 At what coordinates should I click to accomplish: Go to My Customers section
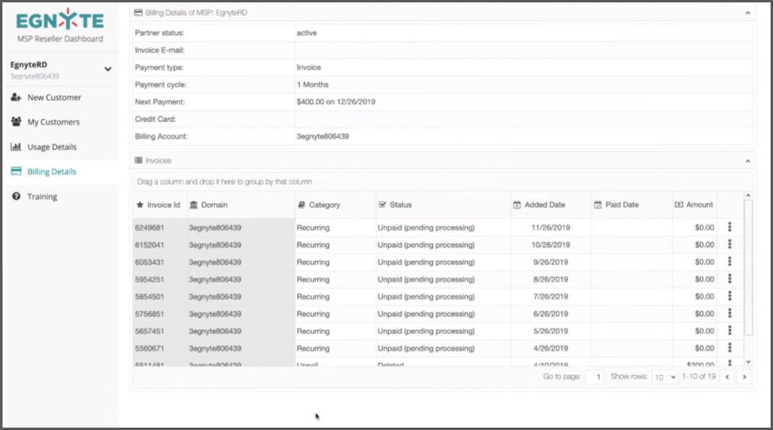(53, 122)
